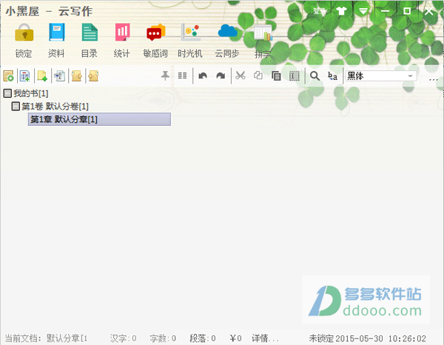
Task: Click the 未锁定 status text
Action: tap(321, 338)
